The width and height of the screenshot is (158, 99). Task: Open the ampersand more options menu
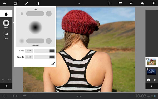tap(142, 3)
